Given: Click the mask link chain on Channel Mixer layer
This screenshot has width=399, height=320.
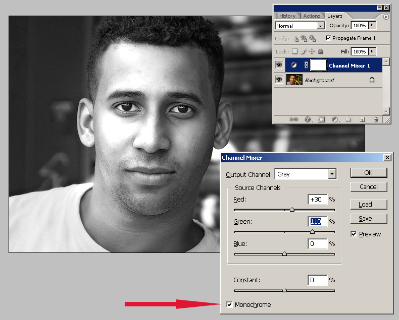Looking at the screenshot, I should 306,66.
